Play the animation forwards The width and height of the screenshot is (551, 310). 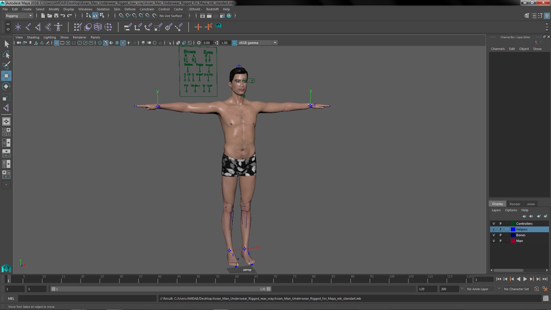coord(525,279)
